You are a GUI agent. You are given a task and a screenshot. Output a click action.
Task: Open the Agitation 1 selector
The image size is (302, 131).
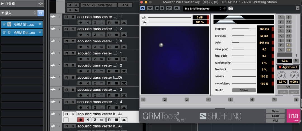click(x=288, y=67)
